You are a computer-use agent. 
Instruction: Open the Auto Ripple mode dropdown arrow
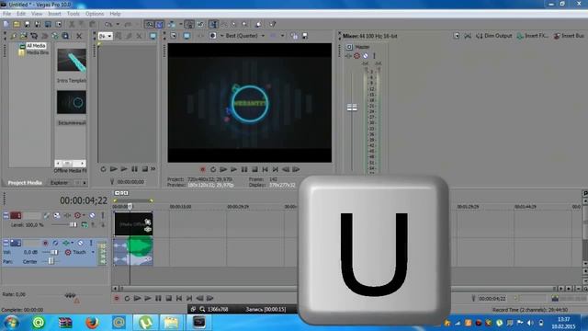(x=181, y=25)
